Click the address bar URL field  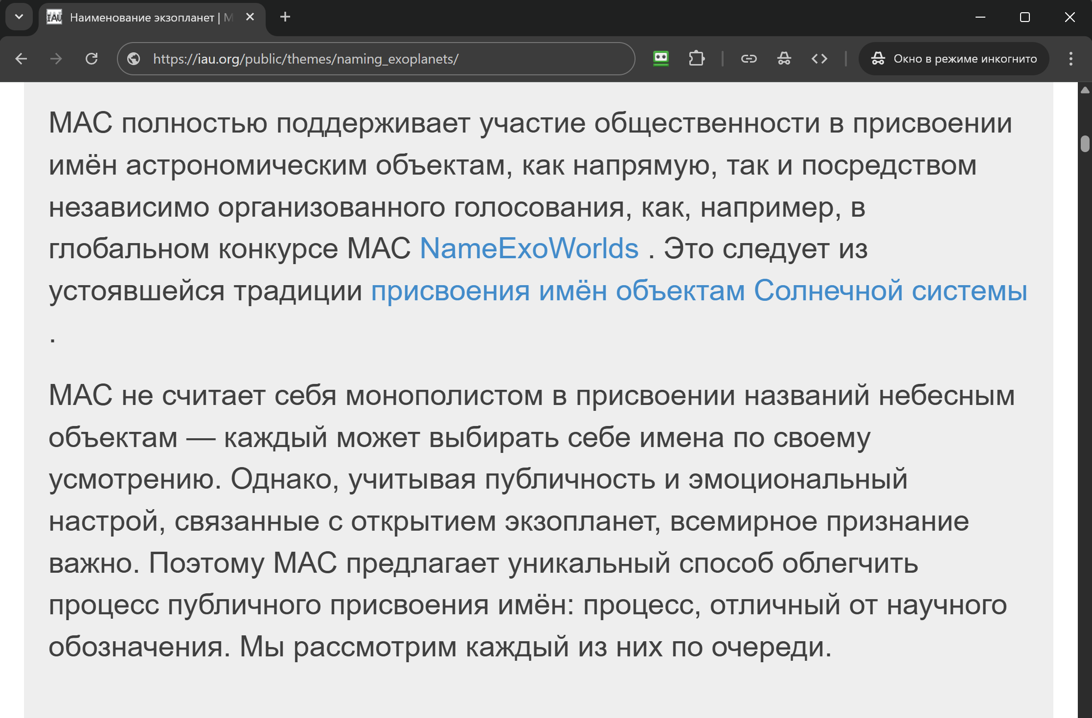pos(382,59)
